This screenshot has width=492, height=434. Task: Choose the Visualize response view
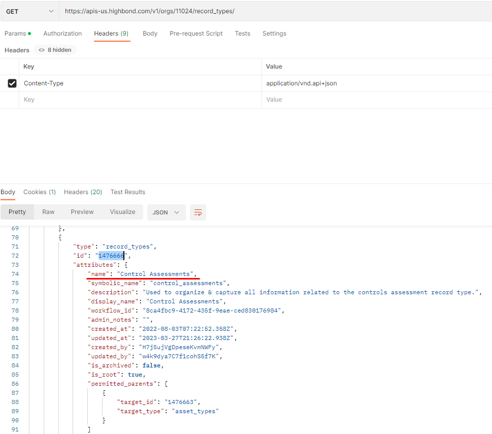click(x=122, y=212)
